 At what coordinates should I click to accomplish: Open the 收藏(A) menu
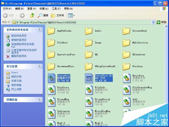click(44, 8)
